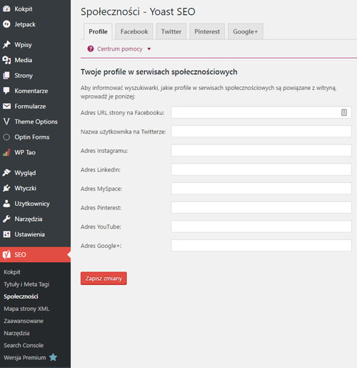Viewport: 357px width, 368px height.
Task: Switch to the Facebook tab
Action: pyautogui.click(x=134, y=31)
